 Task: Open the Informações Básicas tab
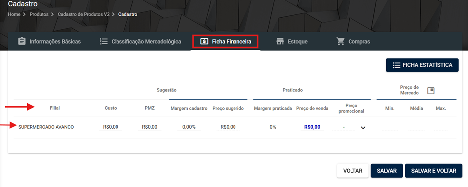click(x=49, y=41)
